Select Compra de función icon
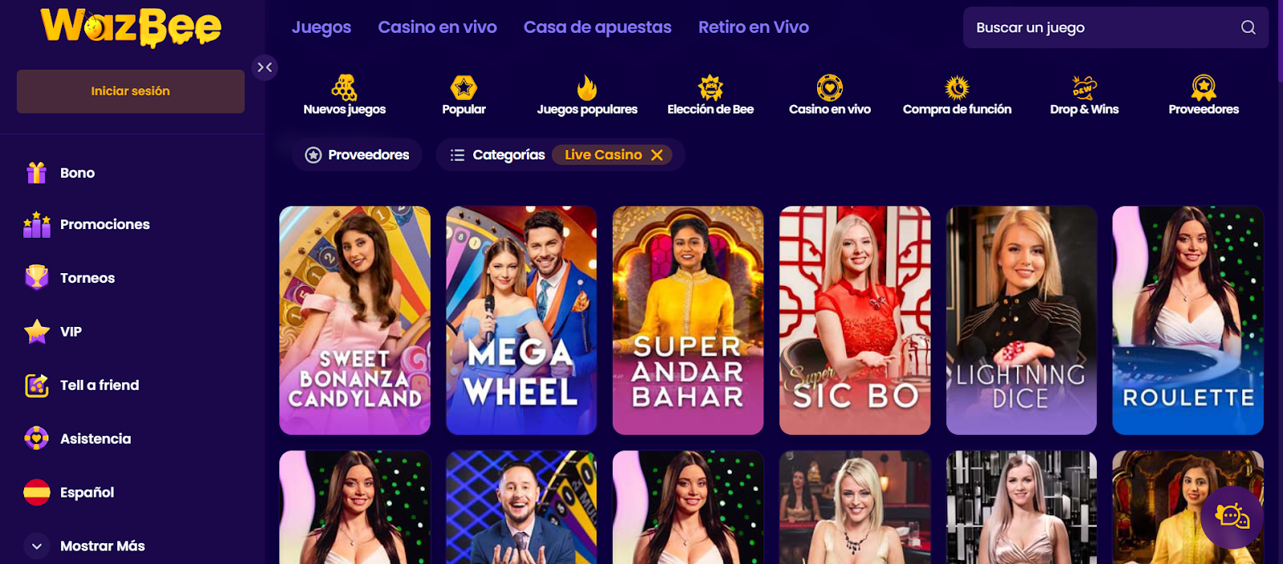The width and height of the screenshot is (1283, 564). click(x=957, y=87)
